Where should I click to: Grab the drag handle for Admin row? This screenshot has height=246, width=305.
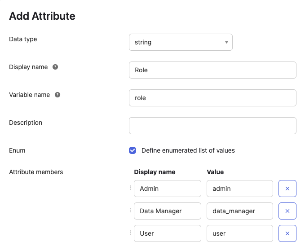(x=131, y=188)
